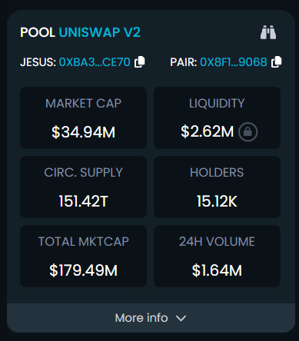Image resolution: width=299 pixels, height=341 pixels.
Task: Click the MARKET CAP label
Action: point(83,104)
